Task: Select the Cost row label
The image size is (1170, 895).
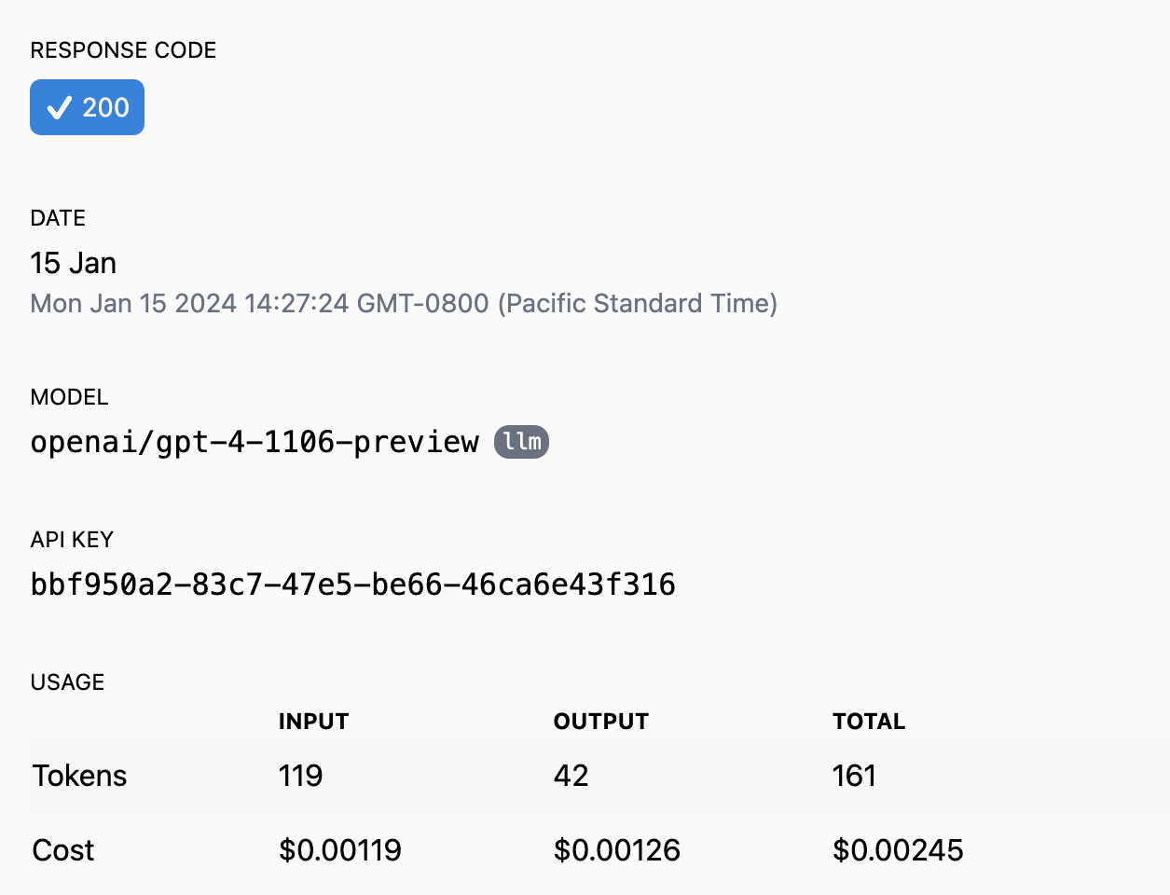Action: point(62,849)
